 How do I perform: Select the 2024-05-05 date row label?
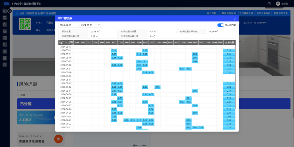pyautogui.click(x=66, y=76)
